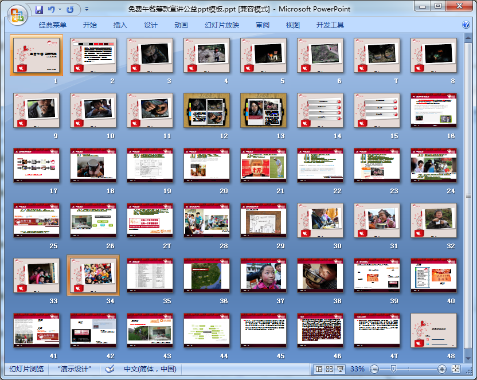Viewport: 477px width, 380px height.
Task: Select slide 26 thumbnail
Action: pyautogui.click(x=93, y=220)
